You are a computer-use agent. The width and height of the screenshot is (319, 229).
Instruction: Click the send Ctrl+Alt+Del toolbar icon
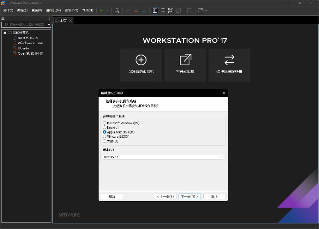click(x=117, y=11)
